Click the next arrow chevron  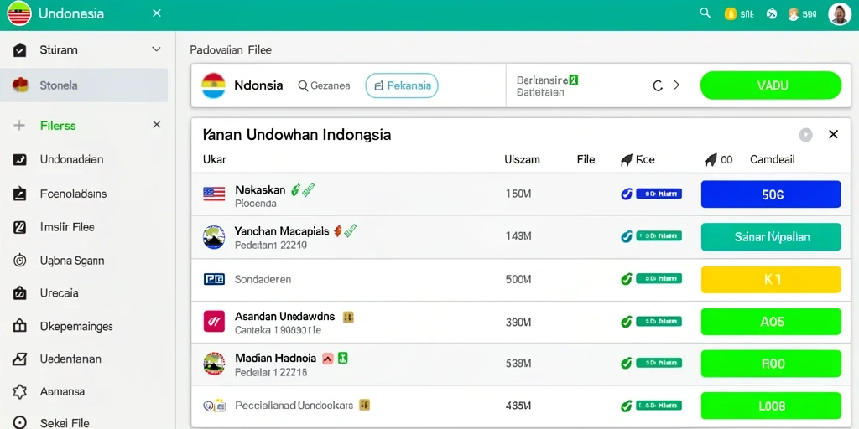click(x=676, y=85)
